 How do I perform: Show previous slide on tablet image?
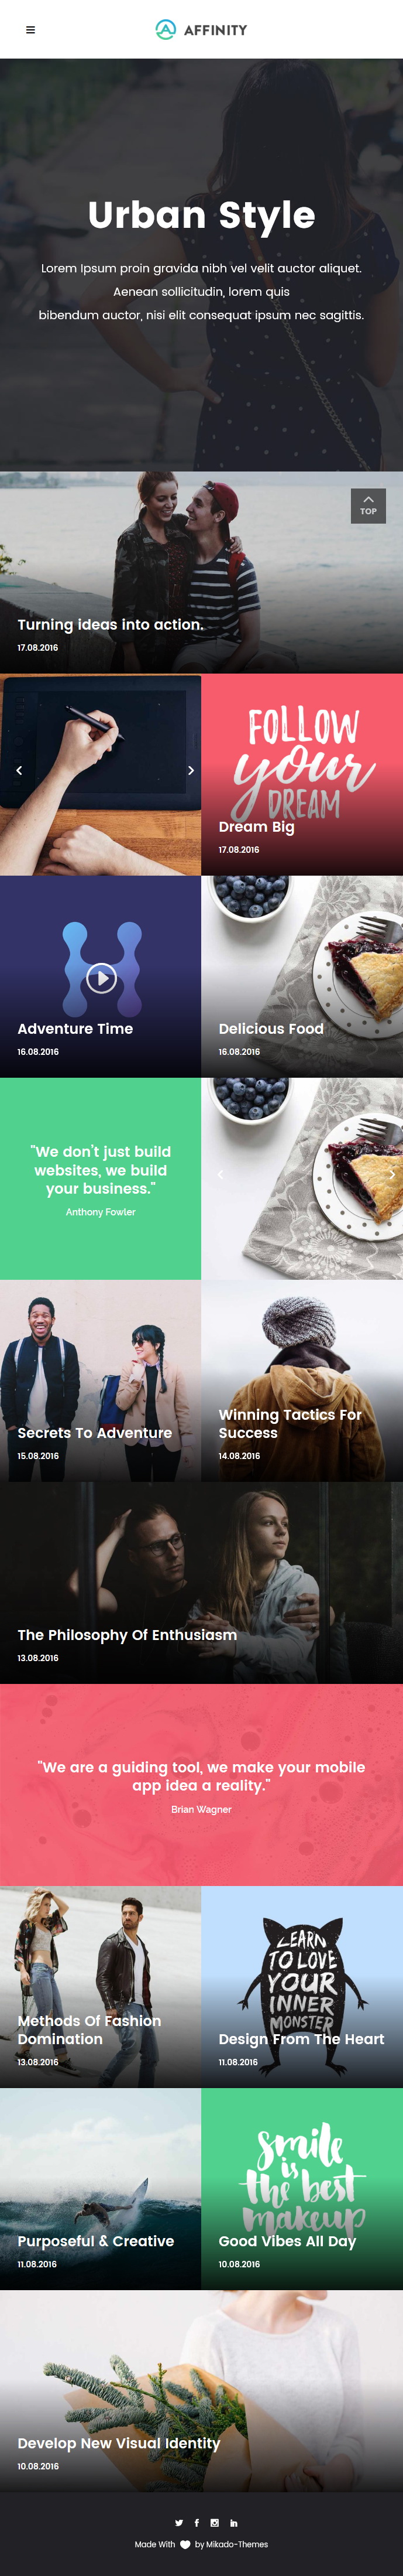[19, 770]
